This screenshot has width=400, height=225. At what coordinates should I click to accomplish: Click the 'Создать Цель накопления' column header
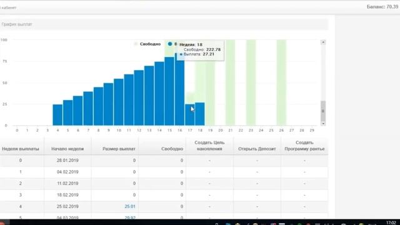[210, 146]
